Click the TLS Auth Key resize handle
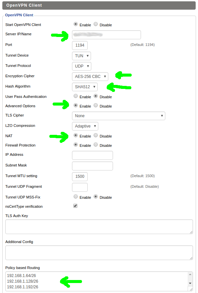This screenshot has height=293, width=198. pyautogui.click(x=191, y=232)
